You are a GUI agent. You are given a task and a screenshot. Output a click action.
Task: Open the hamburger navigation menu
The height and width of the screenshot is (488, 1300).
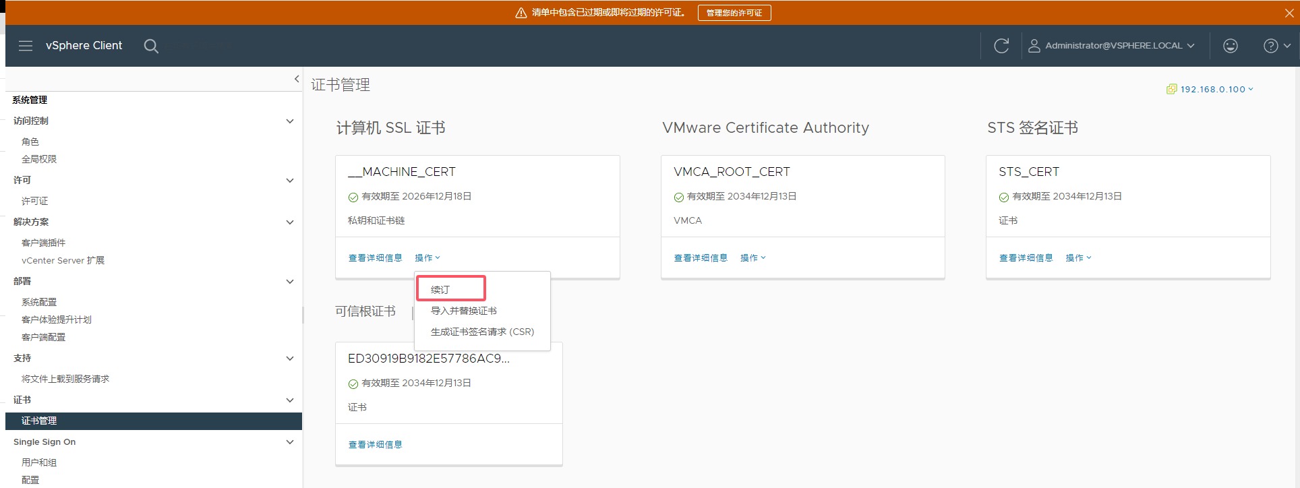tap(26, 46)
